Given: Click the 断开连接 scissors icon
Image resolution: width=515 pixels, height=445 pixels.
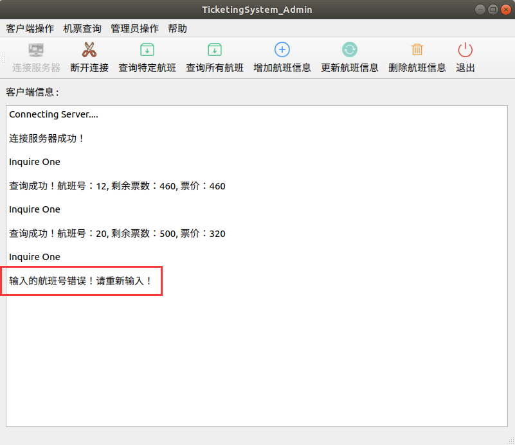Looking at the screenshot, I should pos(89,50).
